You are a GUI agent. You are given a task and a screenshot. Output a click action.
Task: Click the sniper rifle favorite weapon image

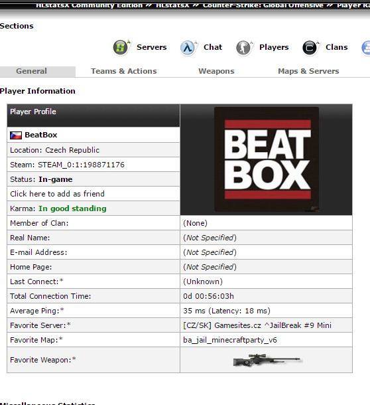click(267, 360)
